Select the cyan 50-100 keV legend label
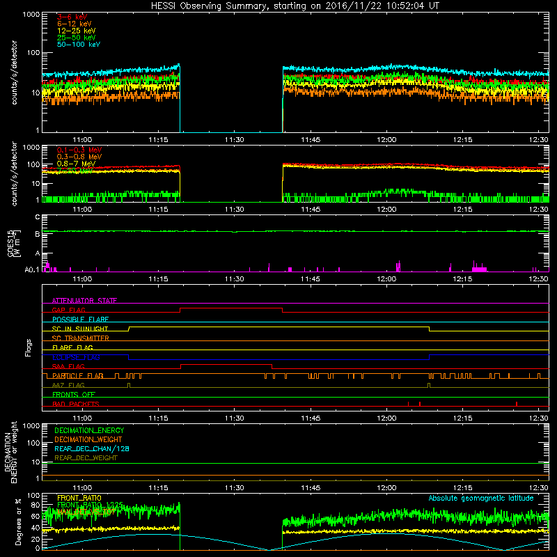This screenshot has width=557, height=557. 78,45
